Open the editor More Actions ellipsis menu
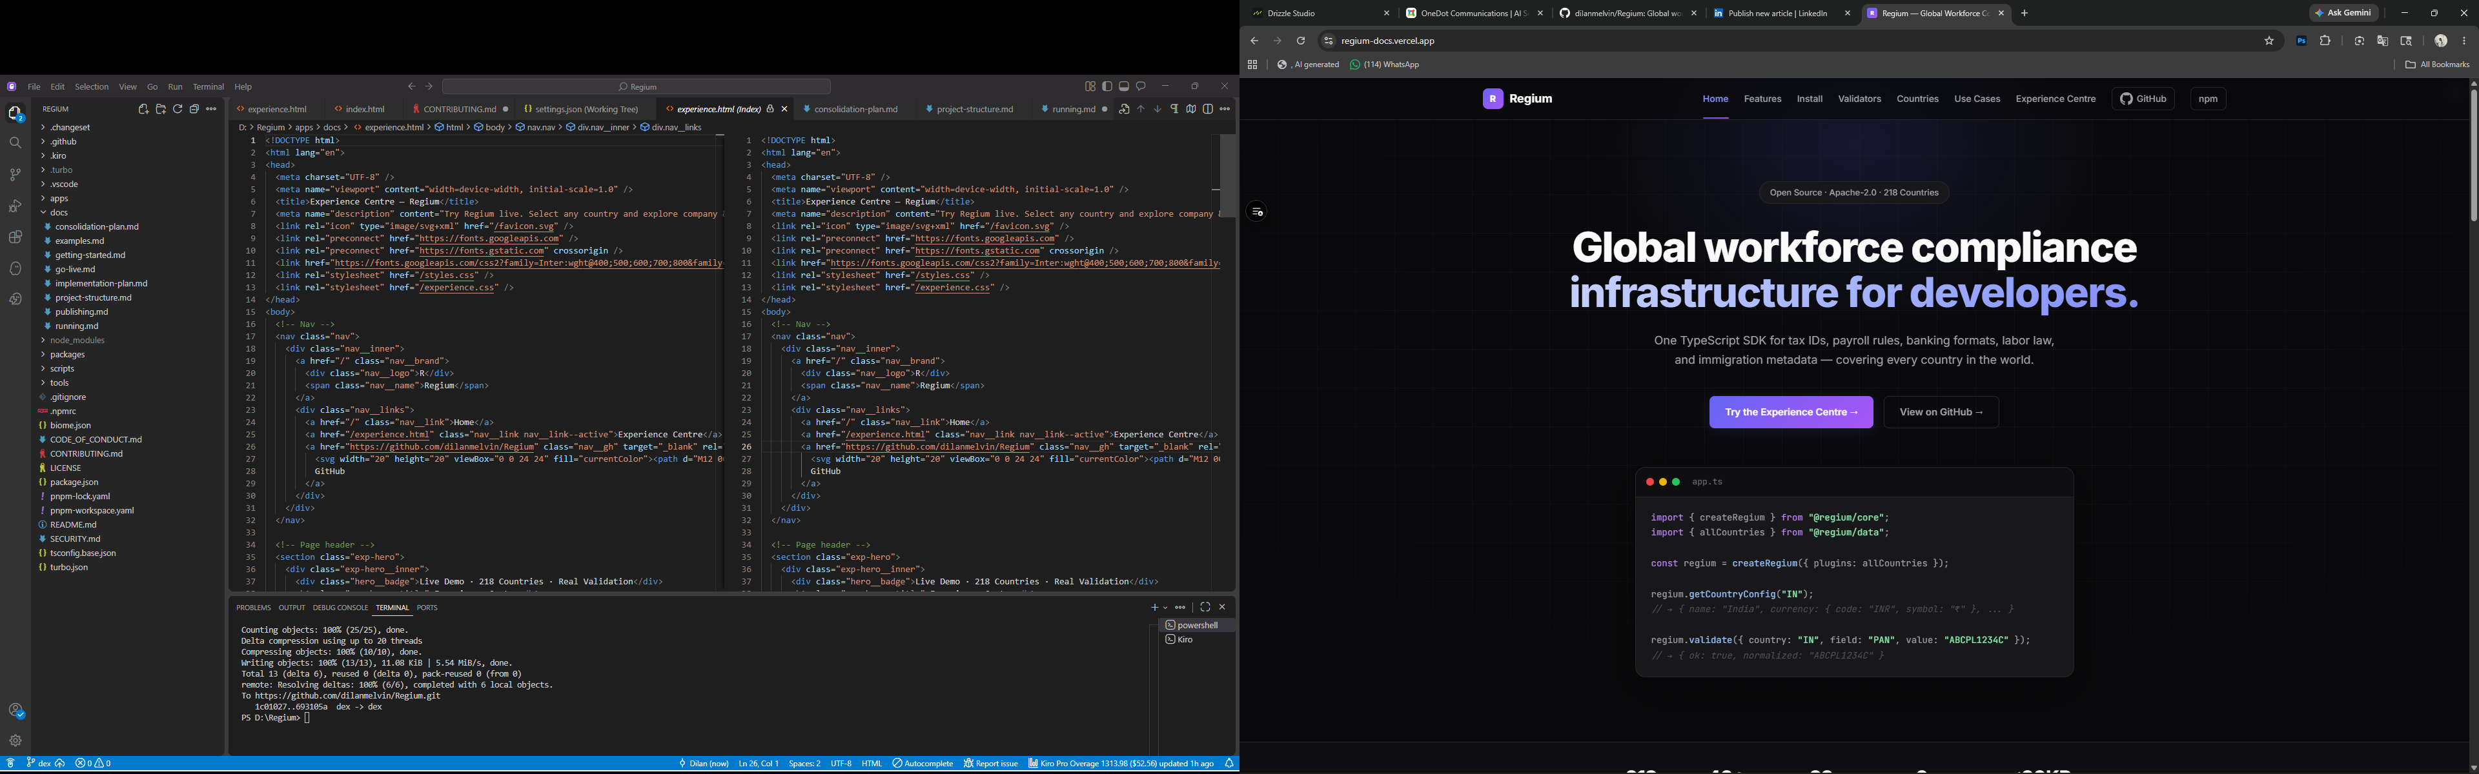 pos(1225,110)
